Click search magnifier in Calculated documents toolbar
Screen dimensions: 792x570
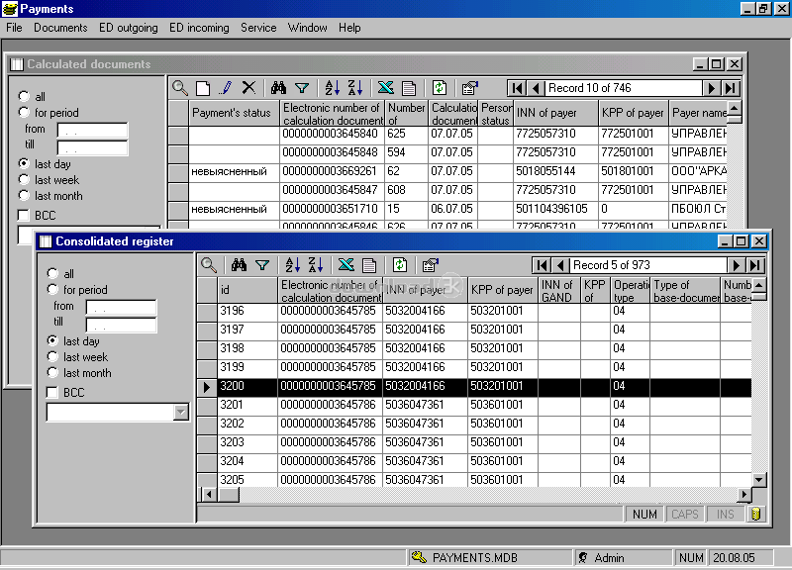[x=180, y=88]
